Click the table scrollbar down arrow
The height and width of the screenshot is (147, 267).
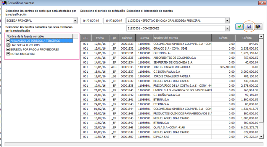click(261, 137)
